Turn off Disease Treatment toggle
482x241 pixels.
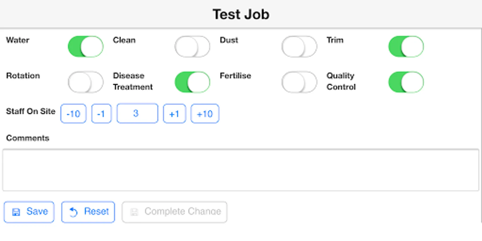pyautogui.click(x=192, y=82)
